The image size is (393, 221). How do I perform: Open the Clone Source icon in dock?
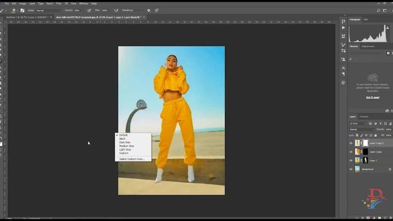point(343,60)
